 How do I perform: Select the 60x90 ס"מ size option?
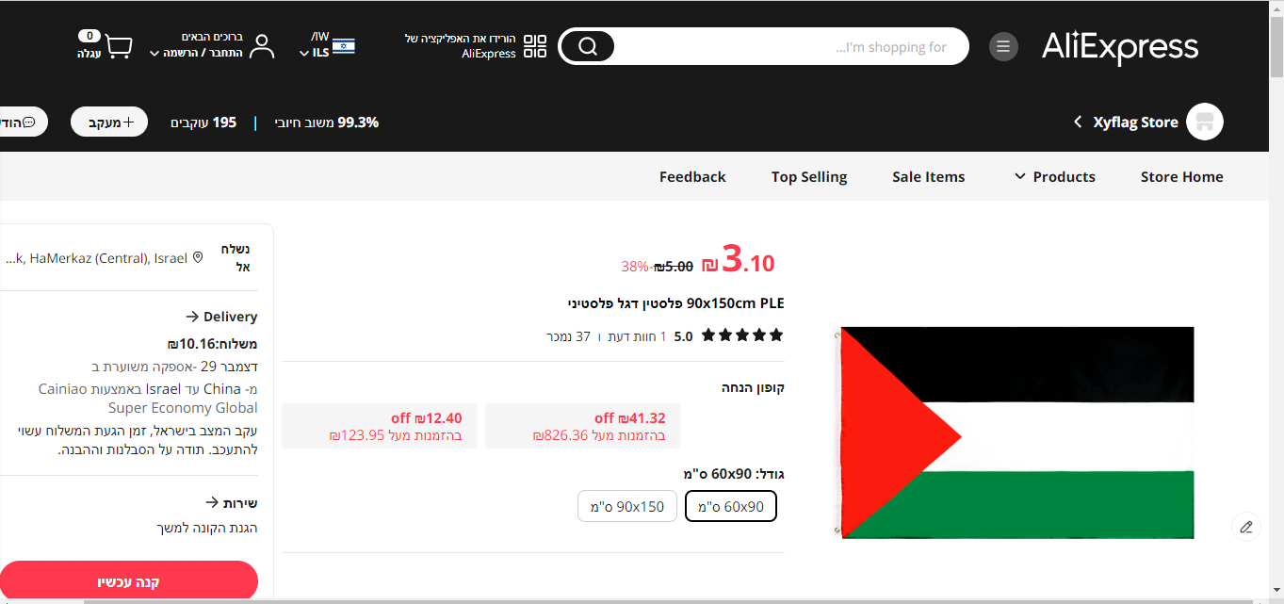pos(731,506)
